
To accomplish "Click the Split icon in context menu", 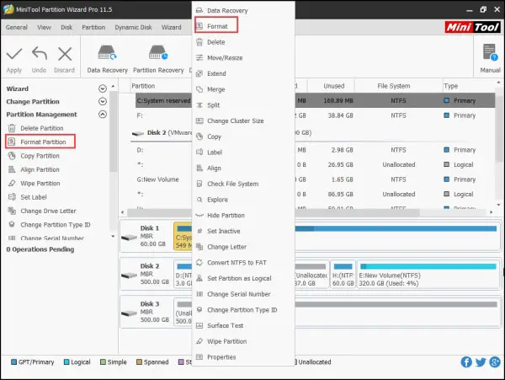I will click(199, 105).
